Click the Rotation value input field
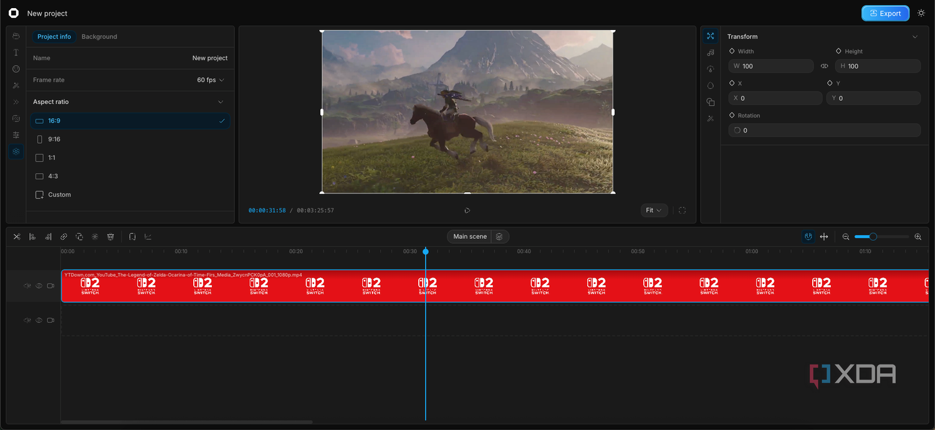Image resolution: width=935 pixels, height=430 pixels. pos(824,130)
